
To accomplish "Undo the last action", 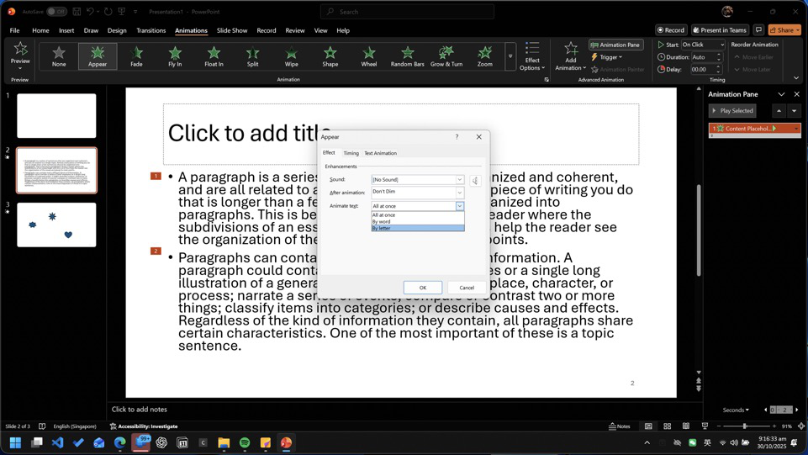I will 90,11.
